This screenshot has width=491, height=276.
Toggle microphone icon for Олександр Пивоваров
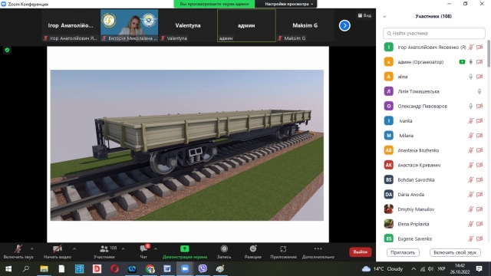tap(470, 106)
